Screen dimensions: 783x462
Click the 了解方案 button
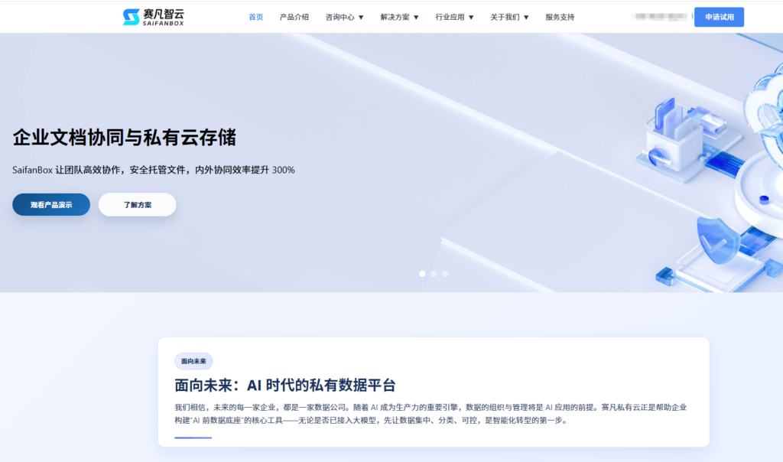138,205
